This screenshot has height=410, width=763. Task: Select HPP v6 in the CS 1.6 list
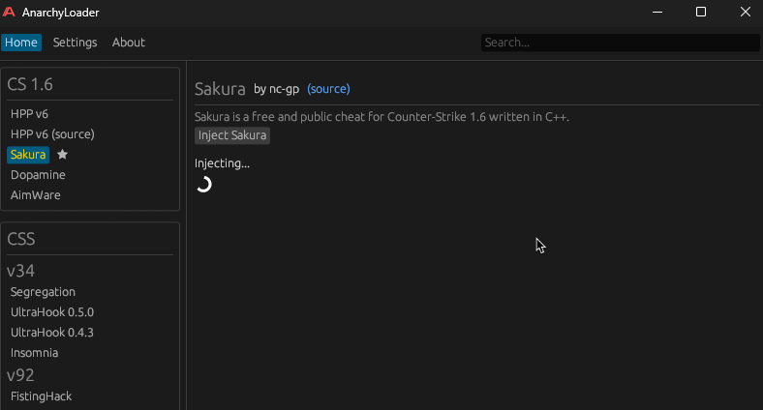coord(29,114)
